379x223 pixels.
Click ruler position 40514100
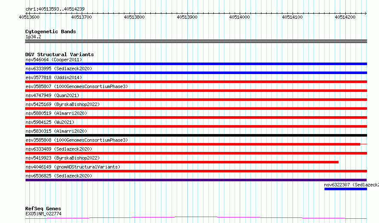293,17
